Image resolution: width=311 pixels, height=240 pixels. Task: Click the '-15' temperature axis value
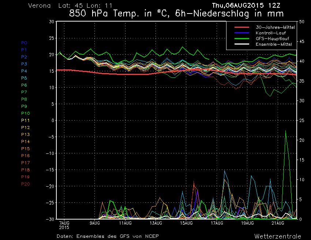[50, 170]
